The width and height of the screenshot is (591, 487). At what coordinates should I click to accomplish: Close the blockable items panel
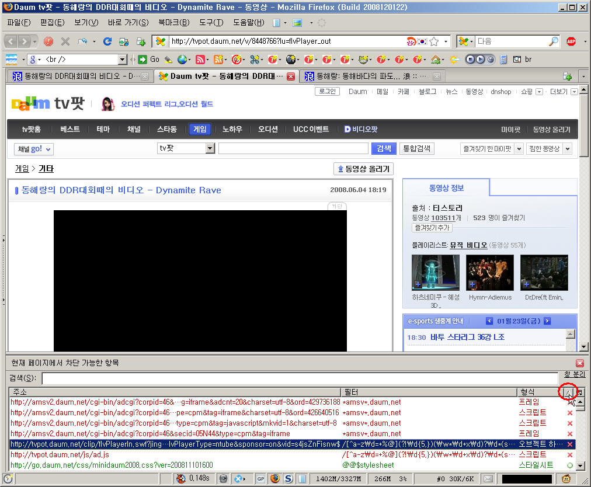coord(580,363)
